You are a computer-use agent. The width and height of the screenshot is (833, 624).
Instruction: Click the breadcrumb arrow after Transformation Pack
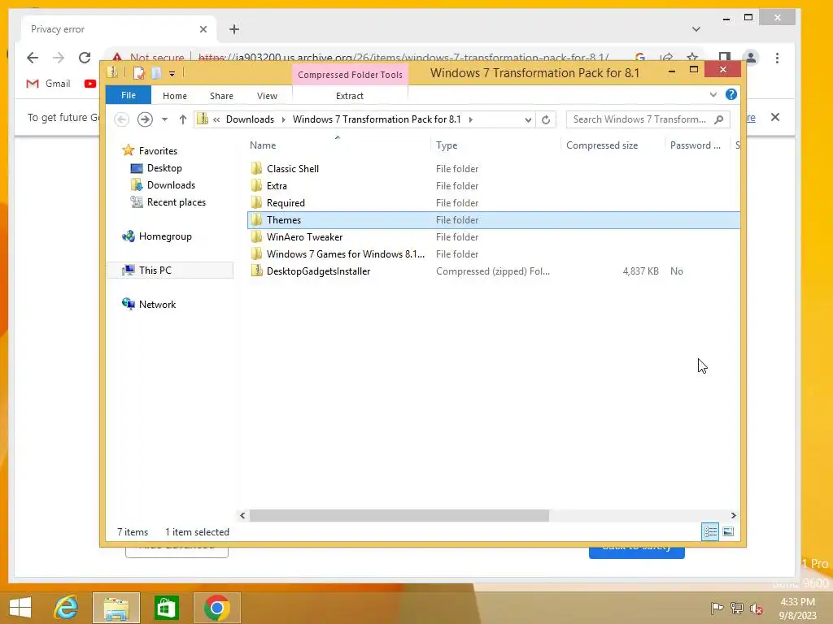point(471,119)
